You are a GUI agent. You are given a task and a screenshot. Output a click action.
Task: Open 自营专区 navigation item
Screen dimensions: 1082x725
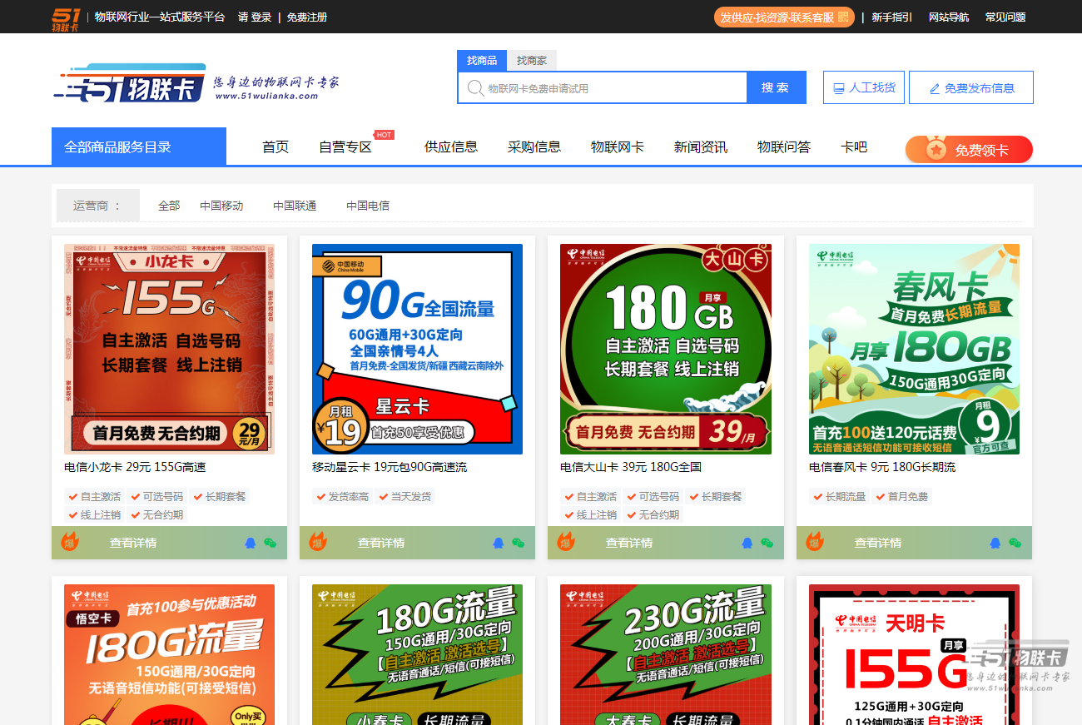[345, 146]
